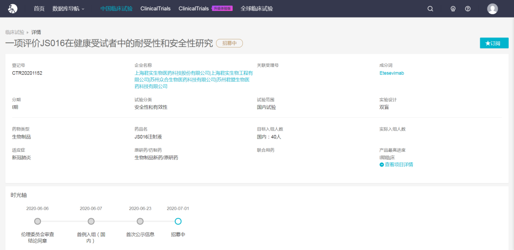This screenshot has width=514, height=250.
Task: Click the site logo icon
Action: (x=13, y=9)
